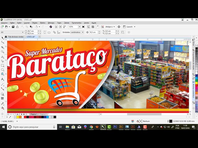Select the Zoom magnifier tool
This screenshot has width=198, height=148.
coord(2,51)
